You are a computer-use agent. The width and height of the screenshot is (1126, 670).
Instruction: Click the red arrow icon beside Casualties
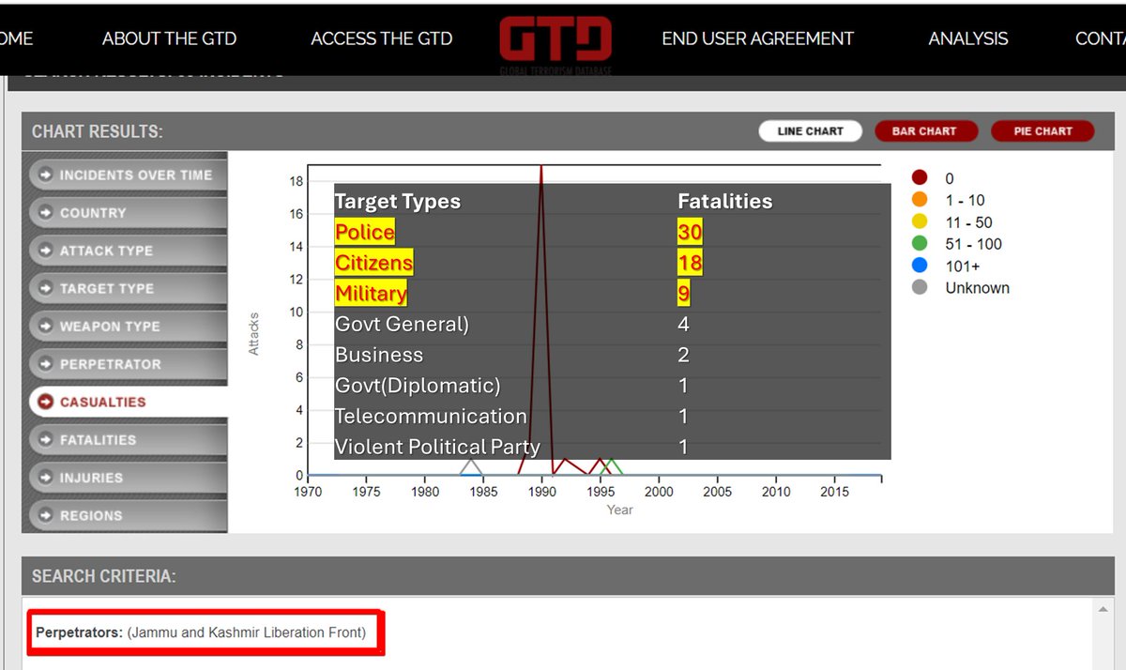44,402
